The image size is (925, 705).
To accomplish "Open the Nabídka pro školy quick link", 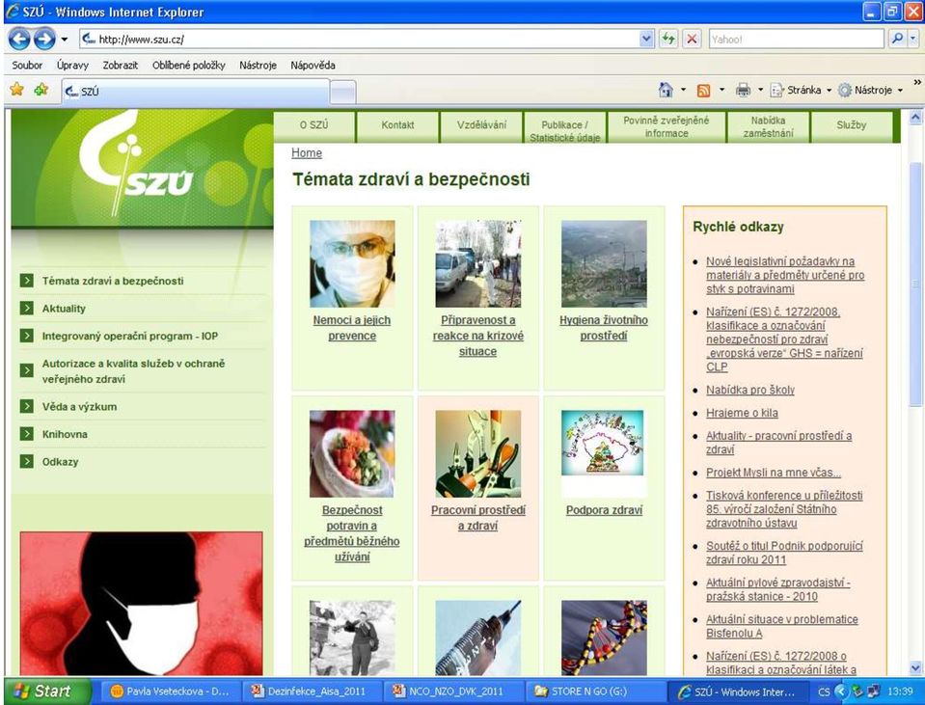I will [x=750, y=390].
